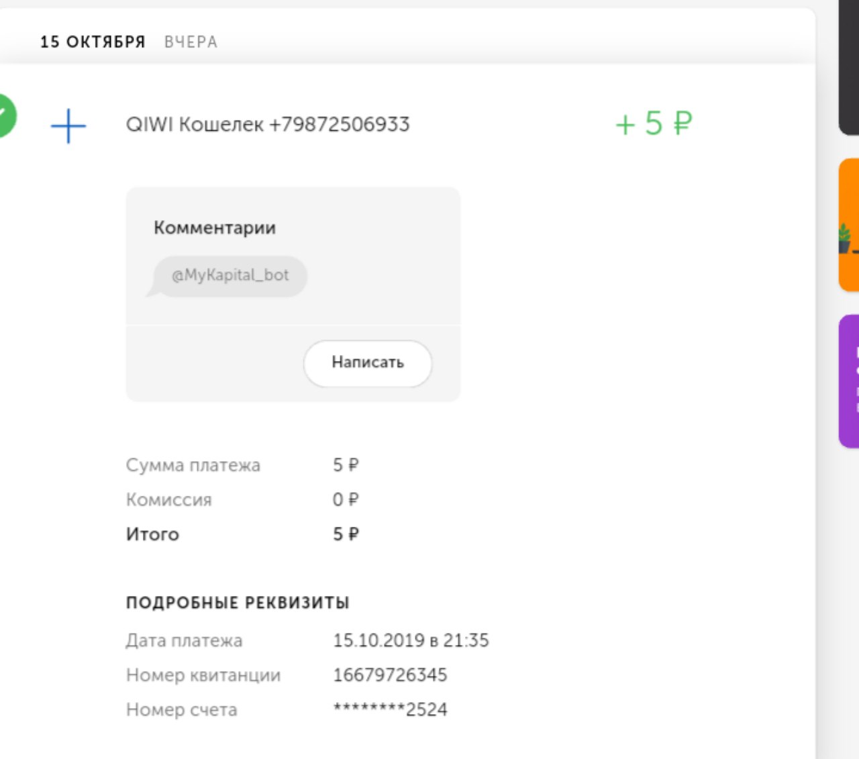Open the purple promo banner
The width and height of the screenshot is (859, 759).
coord(849,381)
